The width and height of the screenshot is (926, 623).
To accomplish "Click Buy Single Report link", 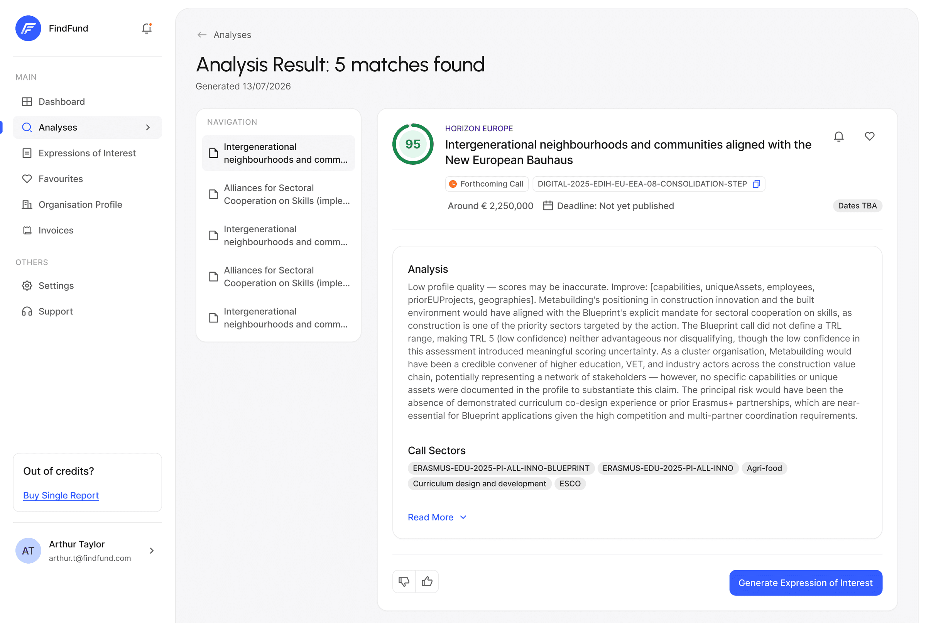I will (61, 495).
